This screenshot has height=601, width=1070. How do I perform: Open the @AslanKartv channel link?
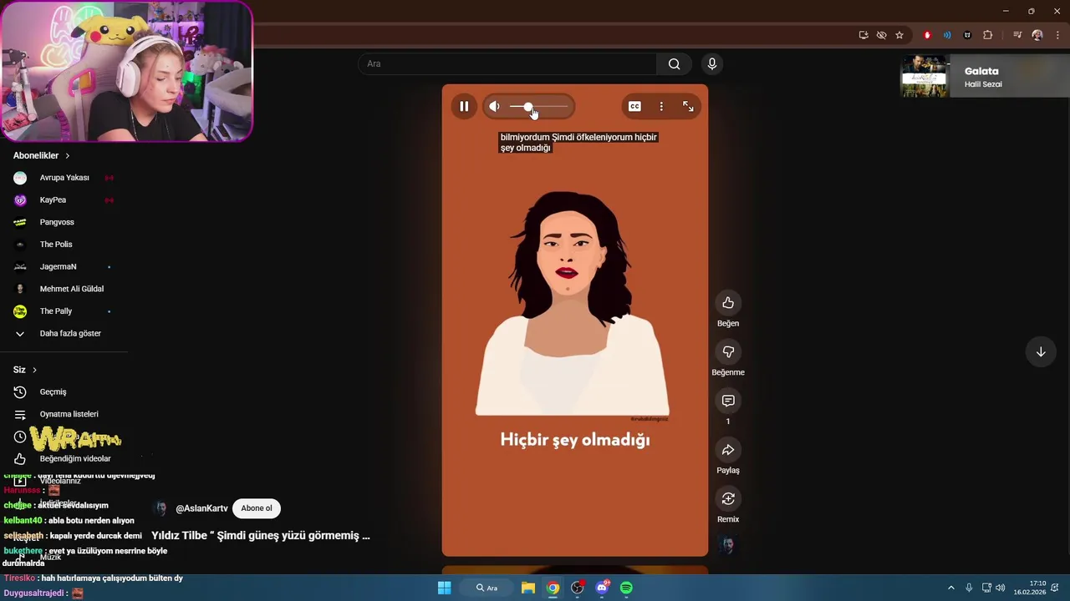[201, 508]
